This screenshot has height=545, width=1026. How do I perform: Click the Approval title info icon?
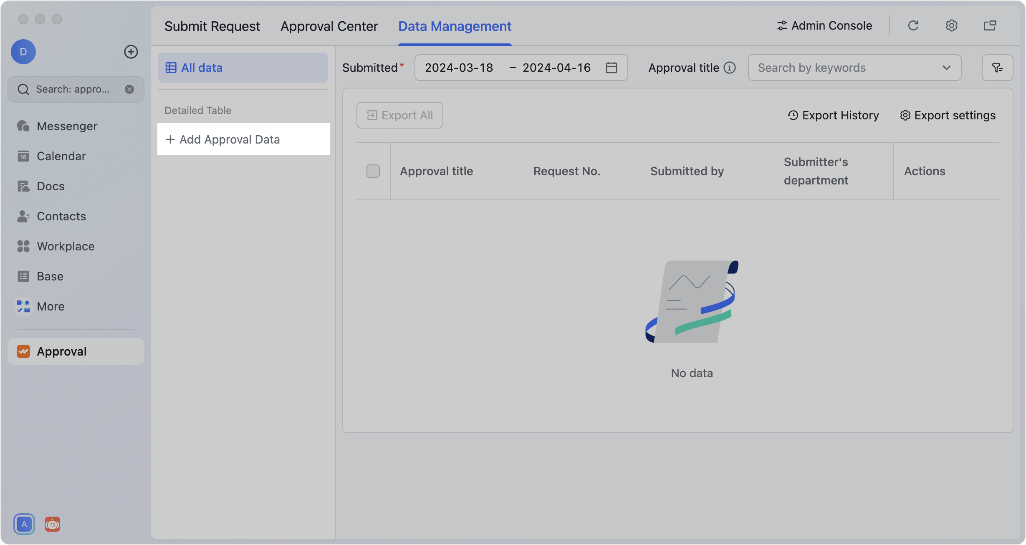(x=730, y=68)
